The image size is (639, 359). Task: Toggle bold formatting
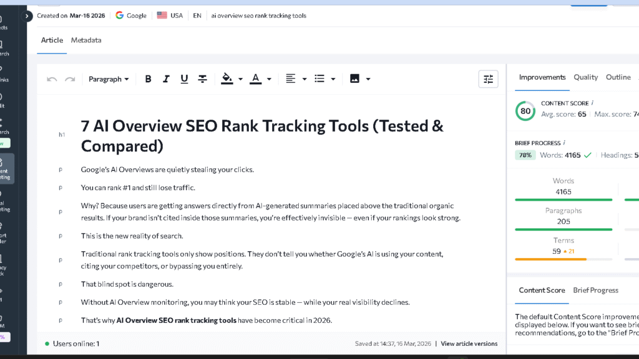(x=148, y=79)
